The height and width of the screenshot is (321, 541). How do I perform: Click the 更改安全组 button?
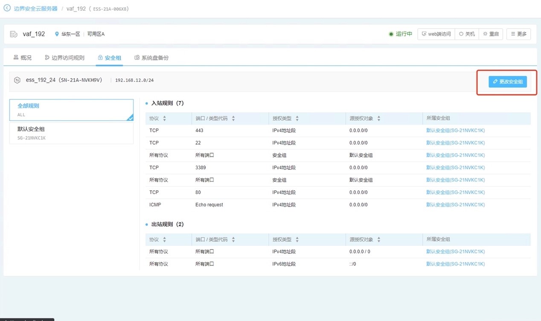coord(507,82)
